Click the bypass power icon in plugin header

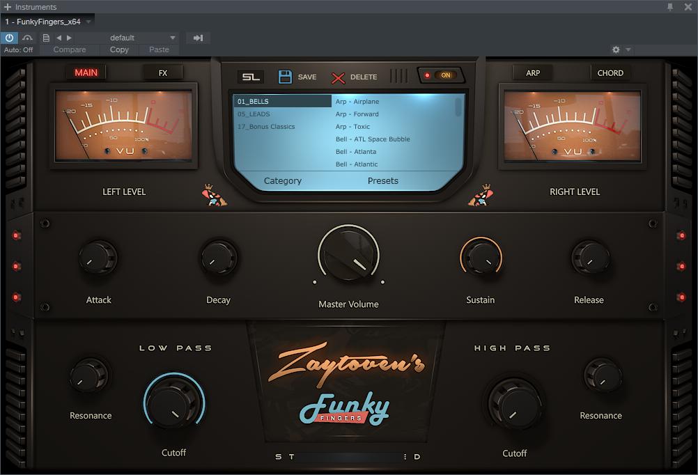(x=8, y=38)
